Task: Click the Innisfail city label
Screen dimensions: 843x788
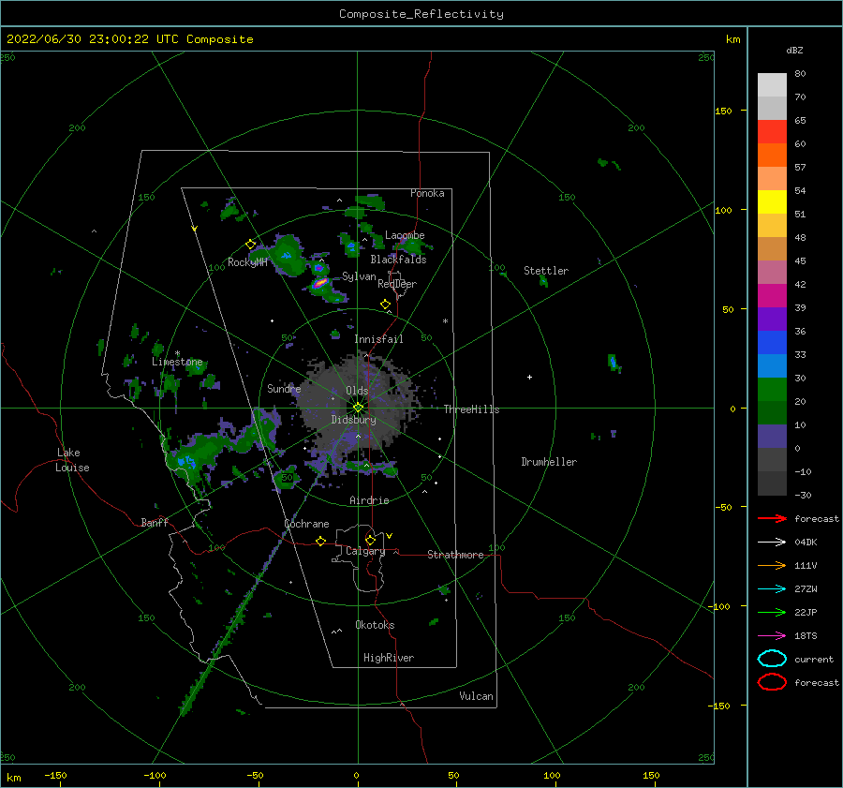Action: click(378, 339)
